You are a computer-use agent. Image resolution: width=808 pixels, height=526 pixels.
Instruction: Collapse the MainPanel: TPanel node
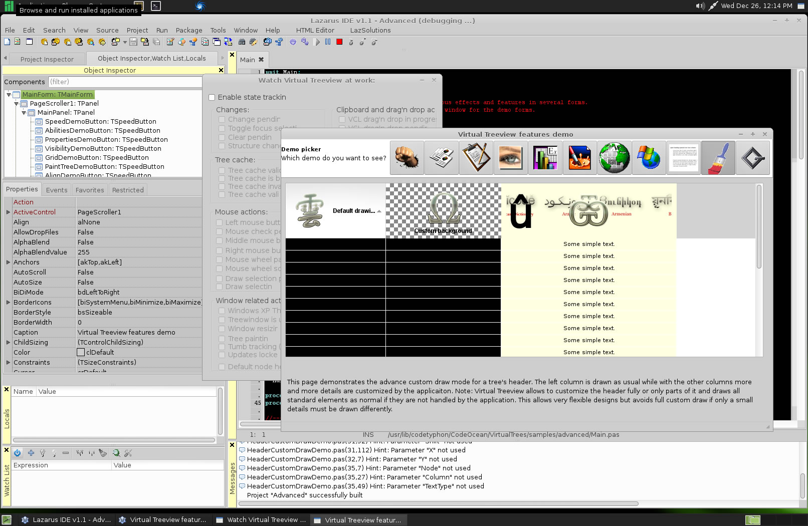(24, 112)
